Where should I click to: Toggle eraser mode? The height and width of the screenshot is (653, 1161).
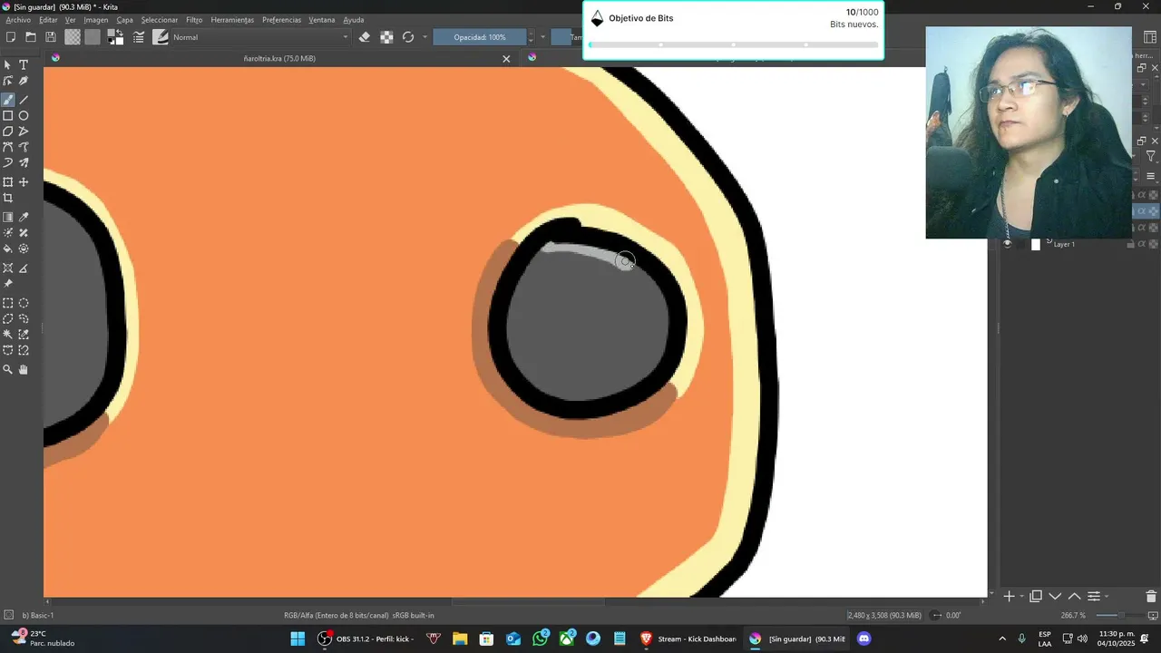365,37
